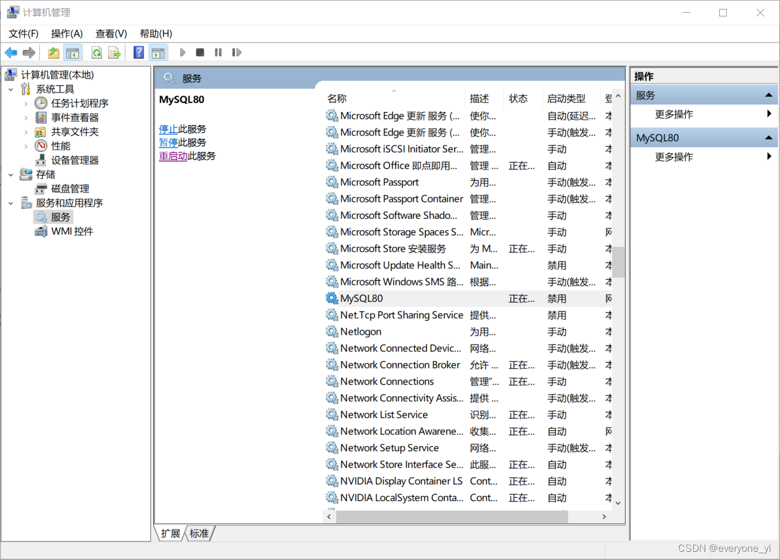Expand the 共享文件夹 tree node
Image resolution: width=780 pixels, height=560 pixels.
[26, 132]
